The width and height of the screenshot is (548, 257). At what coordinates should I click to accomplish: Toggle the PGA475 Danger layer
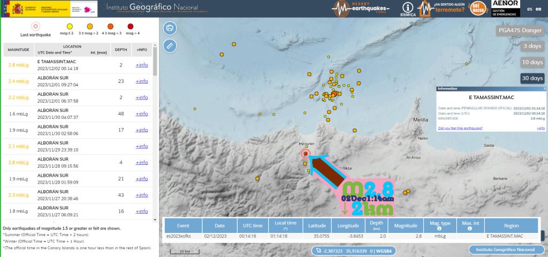coord(520,30)
